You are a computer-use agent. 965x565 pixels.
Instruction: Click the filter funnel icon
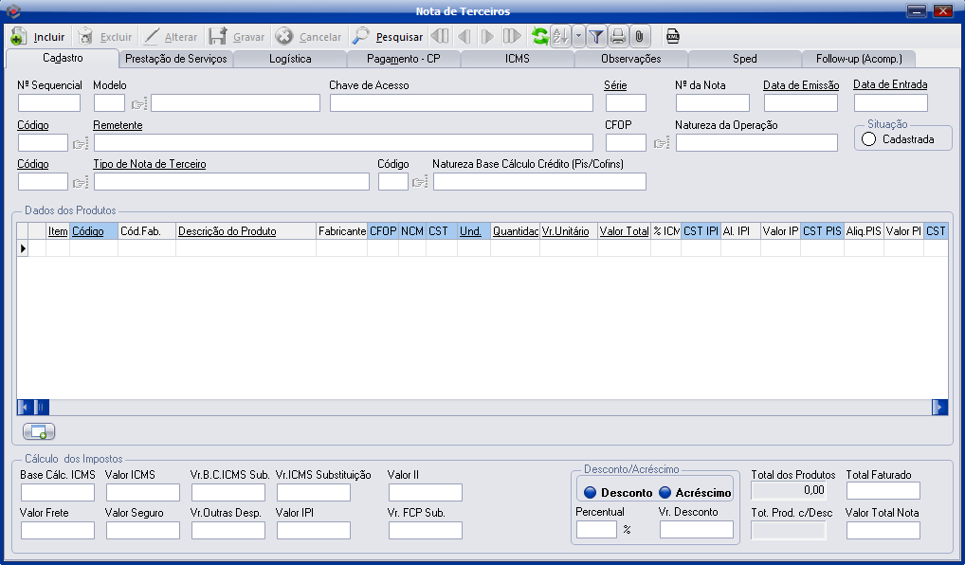(596, 37)
